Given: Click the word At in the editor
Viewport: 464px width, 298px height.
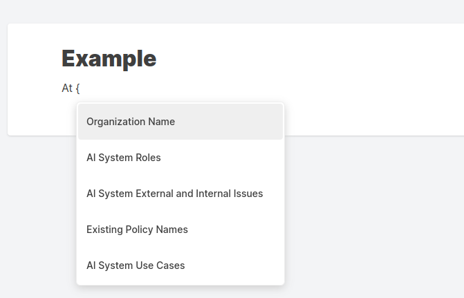Looking at the screenshot, I should point(67,89).
